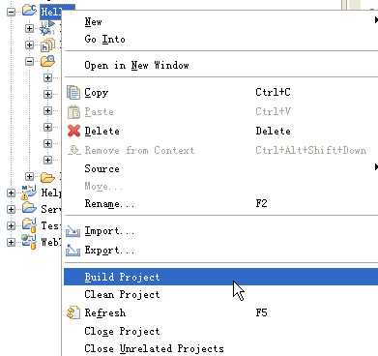Click the selected project's open C folder icon

29,11
